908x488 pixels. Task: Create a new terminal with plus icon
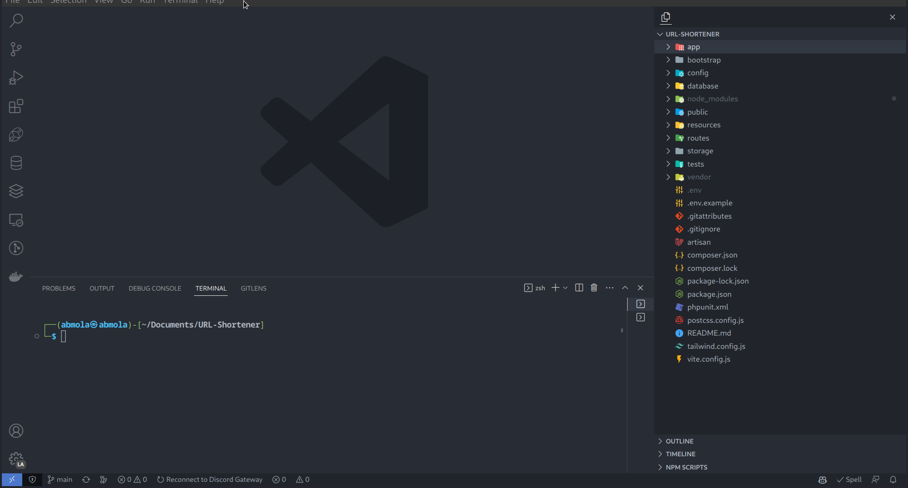(x=555, y=288)
